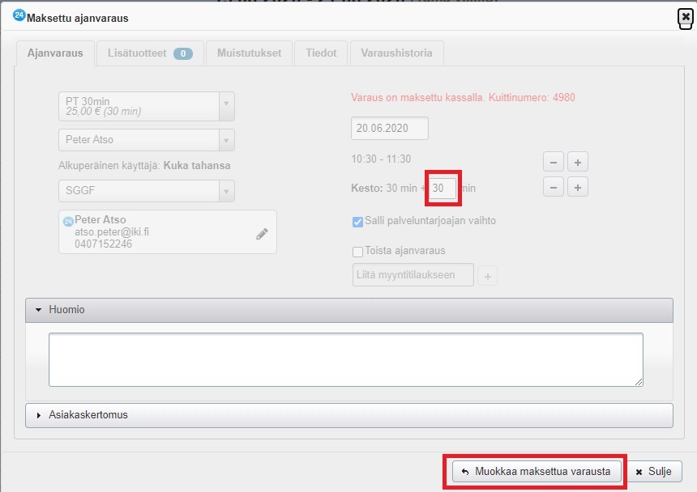This screenshot has height=492, width=697.
Task: Click plus icon next to 10:30 - 11:30 time
Action: (577, 161)
